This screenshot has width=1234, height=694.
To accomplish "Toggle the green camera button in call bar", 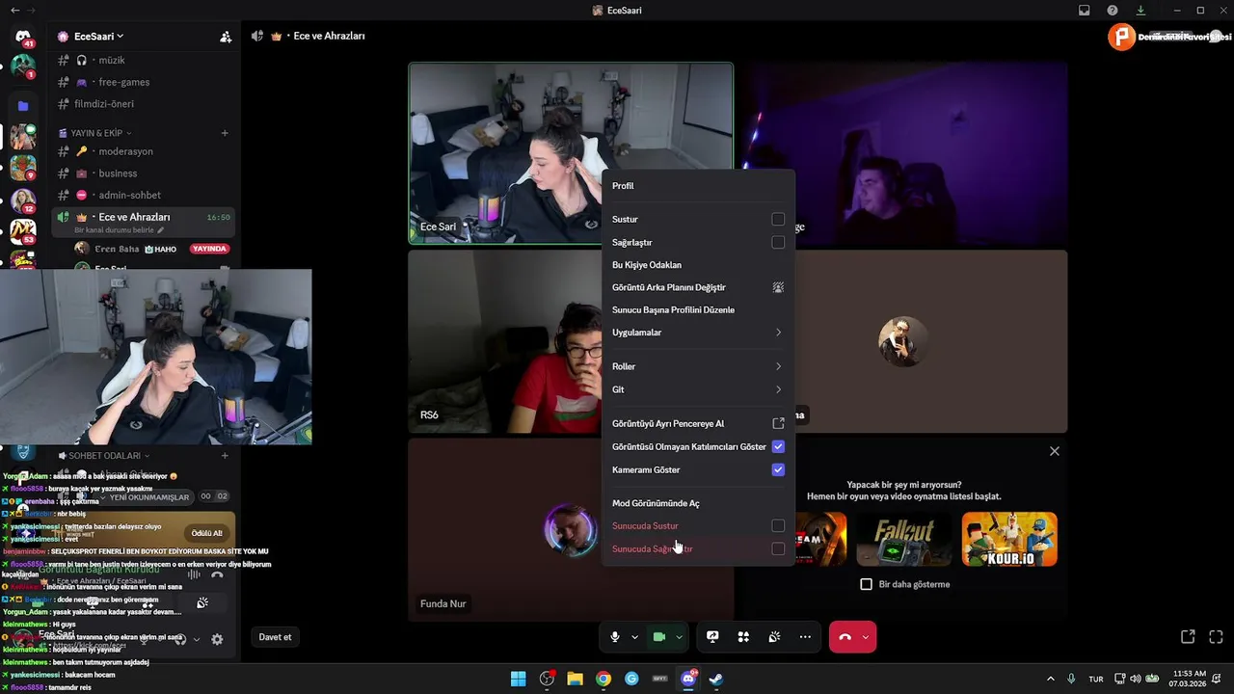I will pyautogui.click(x=659, y=637).
